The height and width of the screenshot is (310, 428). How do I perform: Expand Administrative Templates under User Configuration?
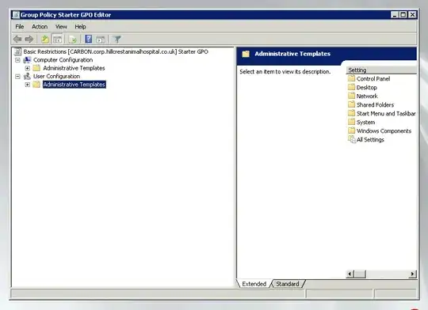coord(27,85)
